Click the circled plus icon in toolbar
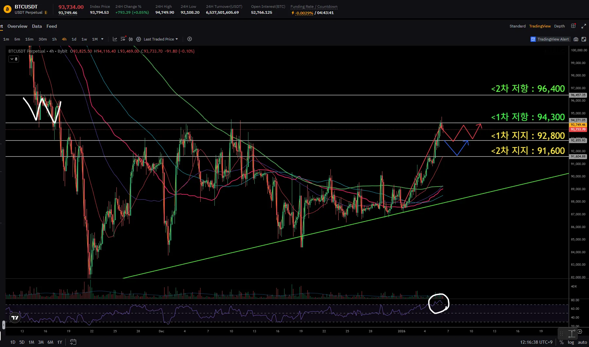 point(190,39)
